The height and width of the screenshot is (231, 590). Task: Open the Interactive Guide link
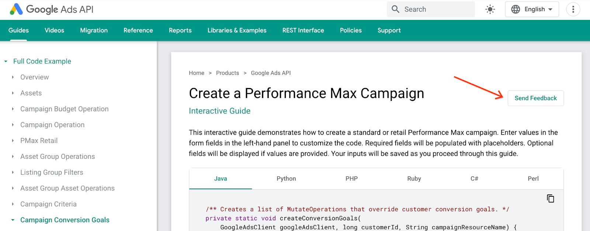(220, 111)
